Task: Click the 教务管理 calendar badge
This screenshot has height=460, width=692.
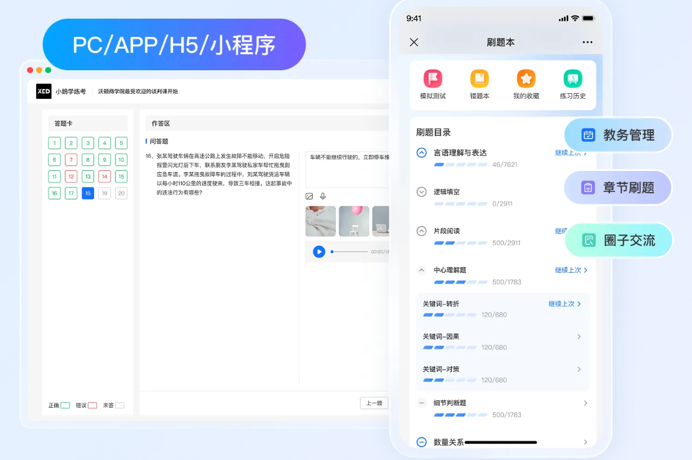Action: 618,135
